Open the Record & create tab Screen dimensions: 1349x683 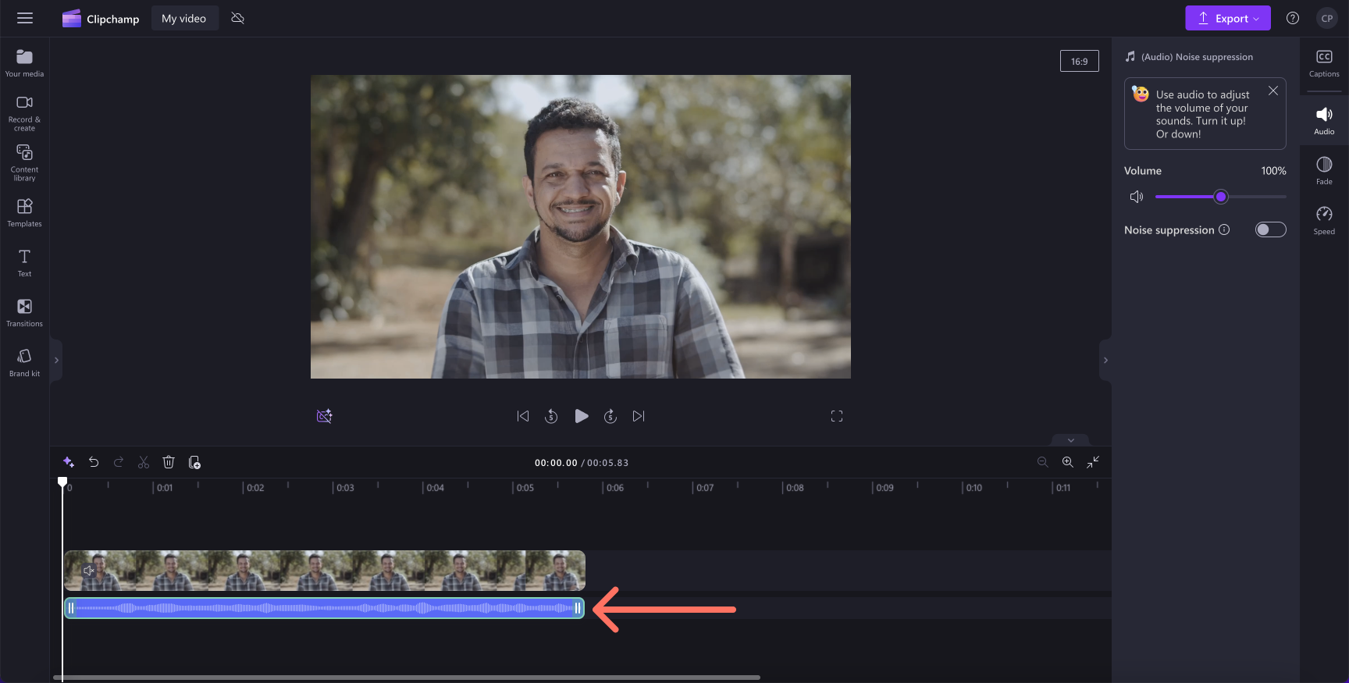tap(24, 113)
